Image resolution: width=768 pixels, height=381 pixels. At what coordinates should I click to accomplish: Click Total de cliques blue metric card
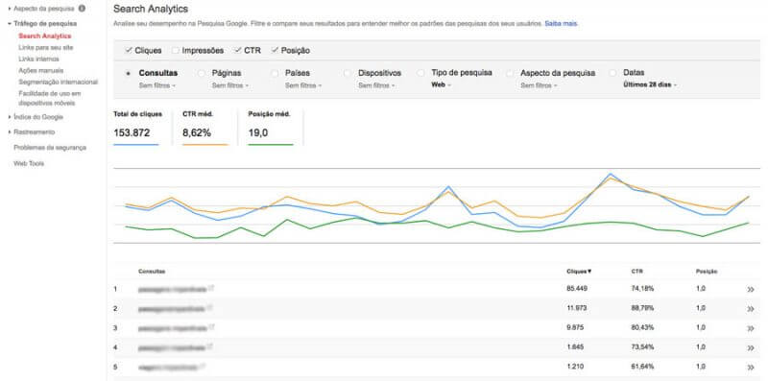[x=137, y=127]
